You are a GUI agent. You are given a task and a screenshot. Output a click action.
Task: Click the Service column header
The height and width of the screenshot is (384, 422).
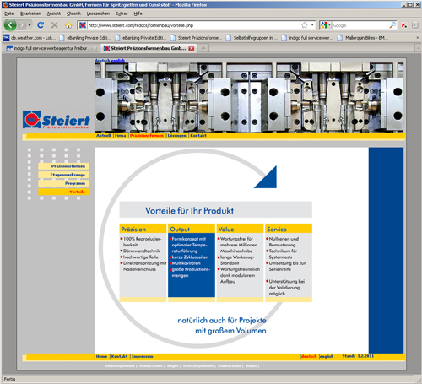289,229
